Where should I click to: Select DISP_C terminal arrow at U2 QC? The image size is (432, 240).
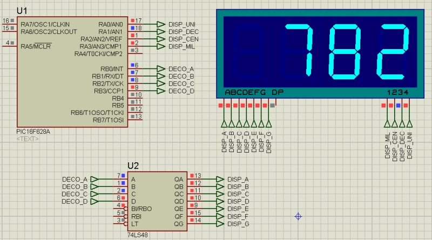[220, 194]
